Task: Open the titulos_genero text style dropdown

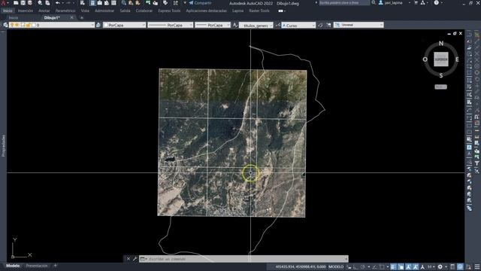Action: [256, 25]
